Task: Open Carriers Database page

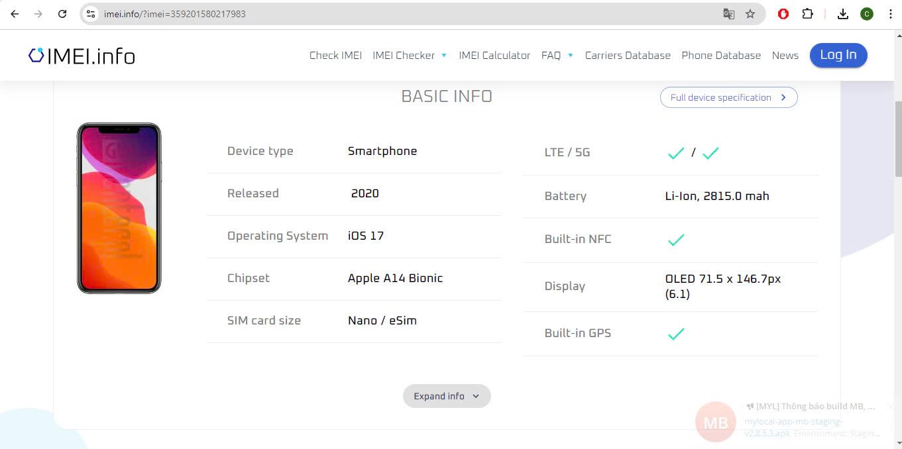Action: pos(628,56)
